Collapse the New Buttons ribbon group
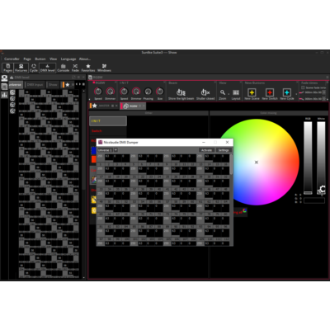The height and width of the screenshot is (330, 330). [x=297, y=82]
